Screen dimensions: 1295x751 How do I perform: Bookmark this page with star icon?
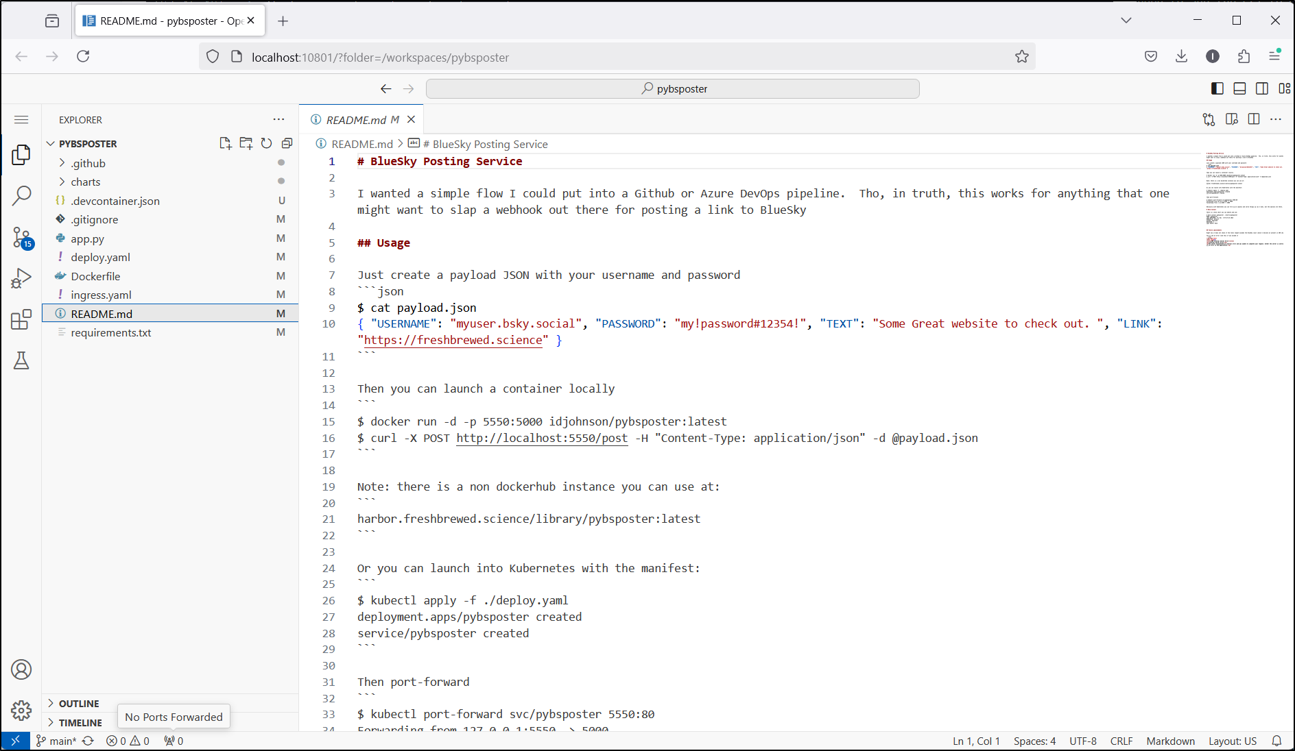(x=1022, y=57)
